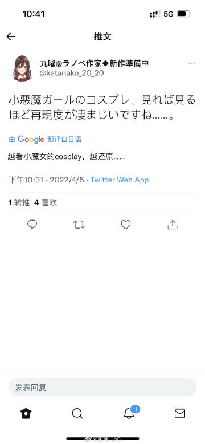Retweet using the arrows icon
Screen dimensions: 205x444
click(79, 225)
